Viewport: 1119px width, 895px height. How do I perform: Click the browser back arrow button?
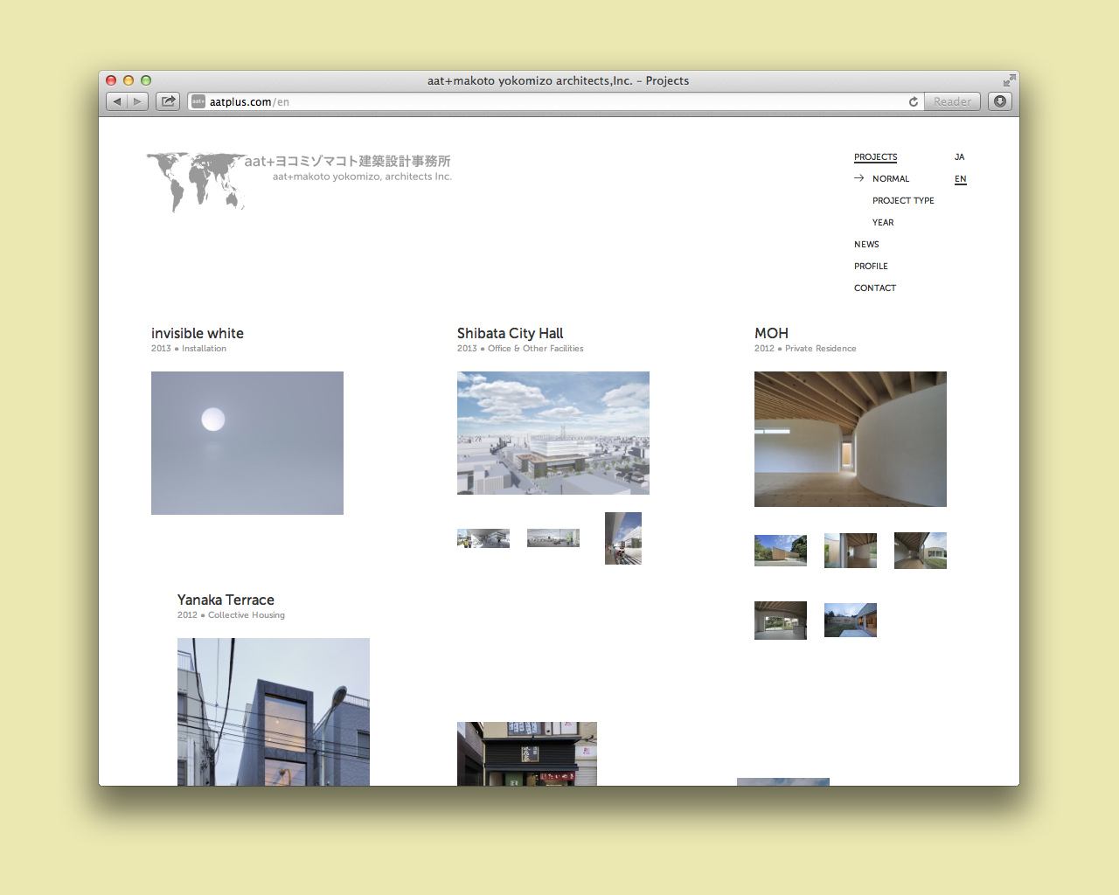[x=117, y=101]
